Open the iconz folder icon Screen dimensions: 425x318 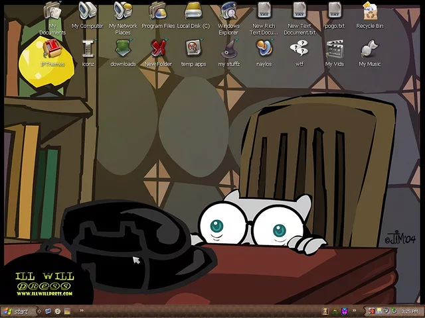[x=88, y=48]
